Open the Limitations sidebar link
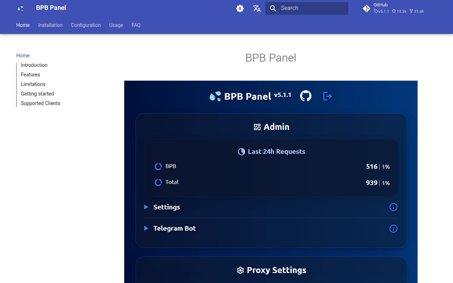 click(33, 84)
